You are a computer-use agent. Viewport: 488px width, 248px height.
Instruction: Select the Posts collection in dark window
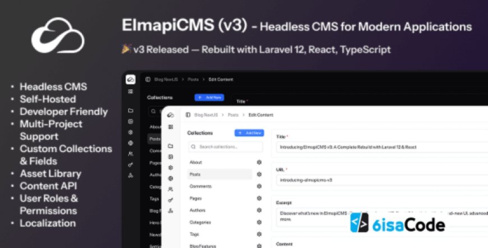(x=155, y=139)
